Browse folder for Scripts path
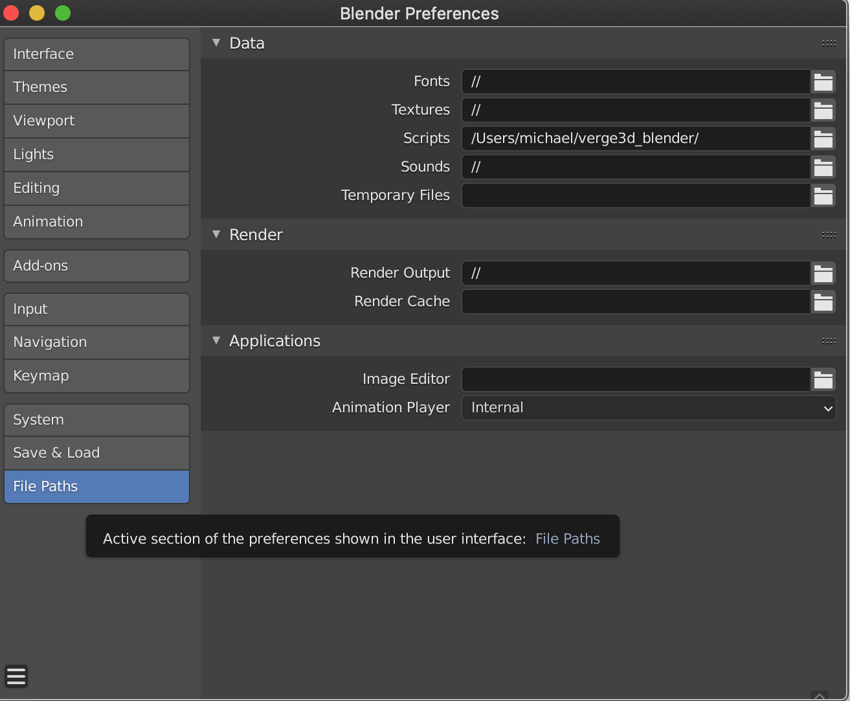The height and width of the screenshot is (701, 850). pos(823,139)
